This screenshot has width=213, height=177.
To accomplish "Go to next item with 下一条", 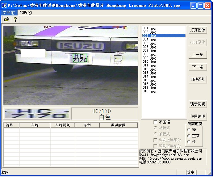I will (198, 67).
